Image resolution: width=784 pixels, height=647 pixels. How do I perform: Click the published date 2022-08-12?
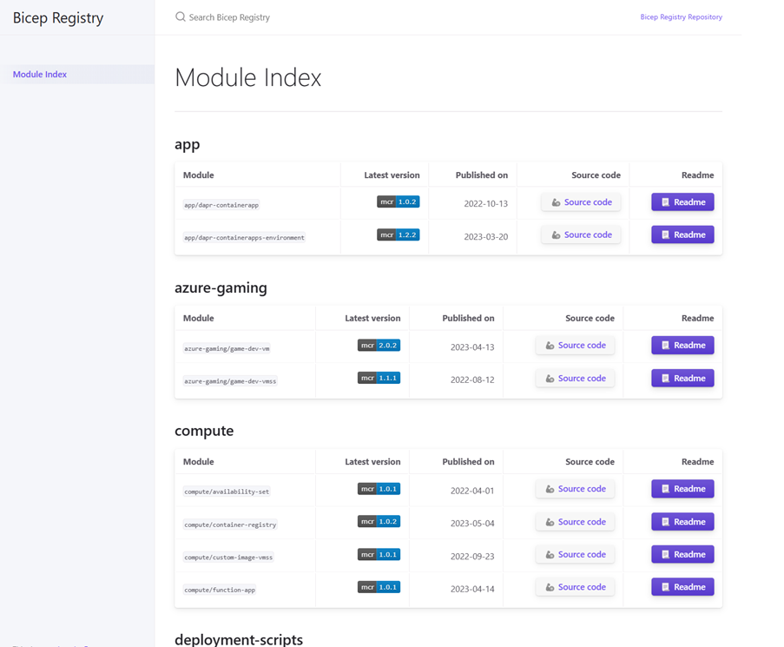[x=472, y=380]
